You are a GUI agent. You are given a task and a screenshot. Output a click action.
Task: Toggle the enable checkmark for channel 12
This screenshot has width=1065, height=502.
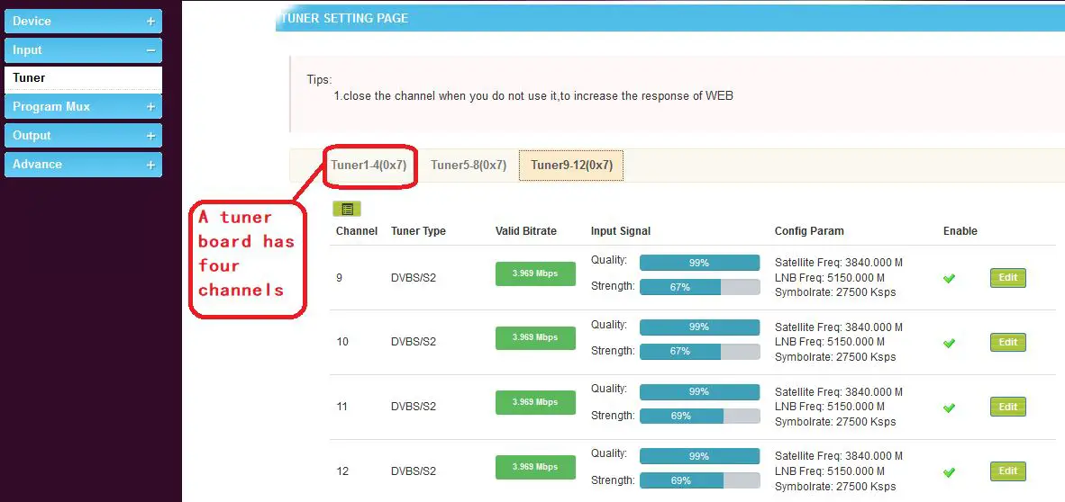[x=949, y=471]
